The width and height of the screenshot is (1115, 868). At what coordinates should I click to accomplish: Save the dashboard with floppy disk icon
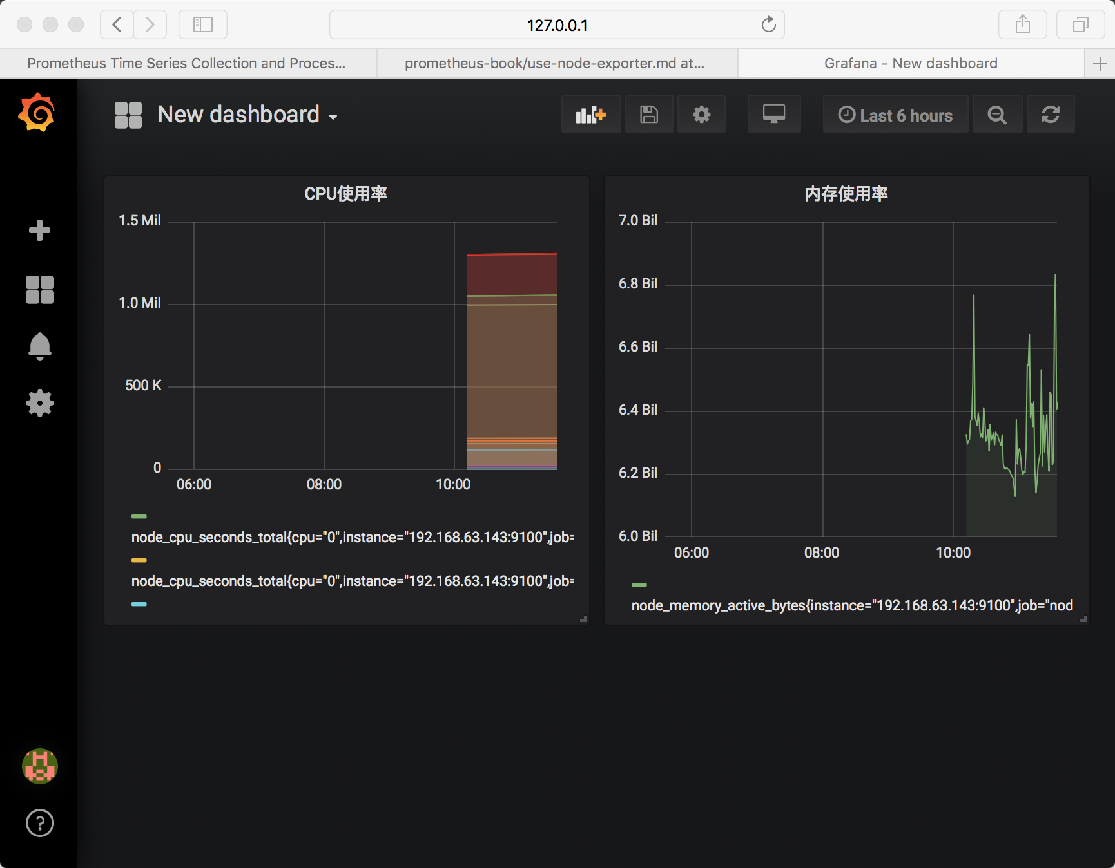[649, 115]
